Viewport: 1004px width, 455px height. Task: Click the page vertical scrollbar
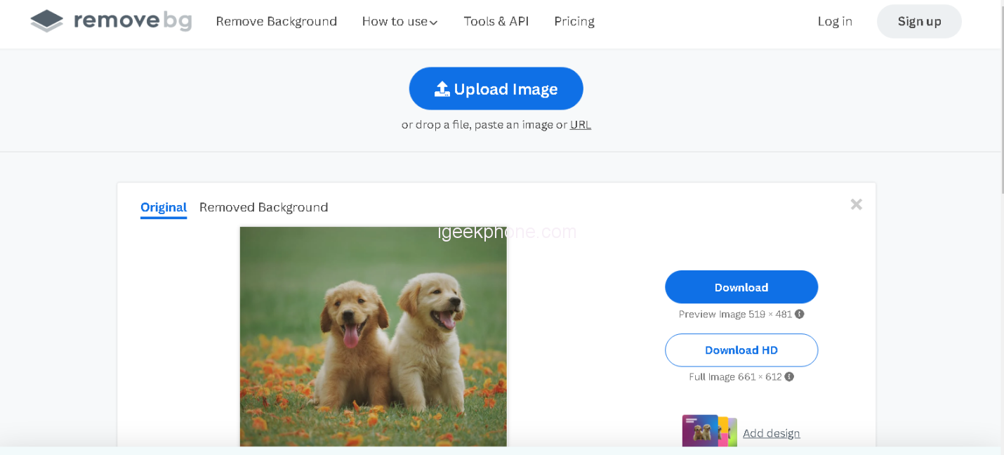point(1001,98)
